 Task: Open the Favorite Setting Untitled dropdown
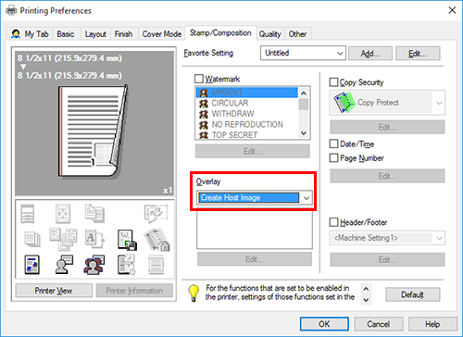(x=303, y=53)
